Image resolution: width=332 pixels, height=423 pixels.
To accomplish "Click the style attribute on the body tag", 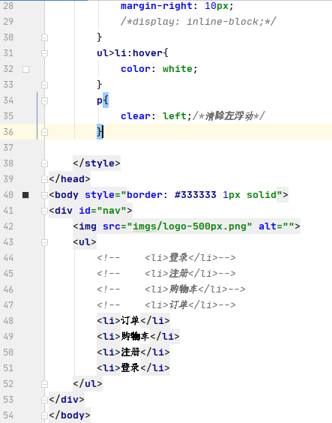I will [x=100, y=195].
